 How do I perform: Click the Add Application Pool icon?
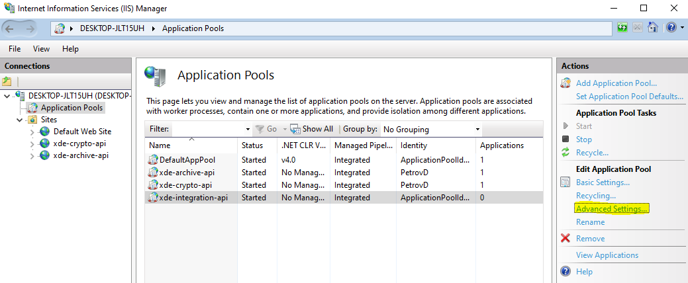[565, 83]
